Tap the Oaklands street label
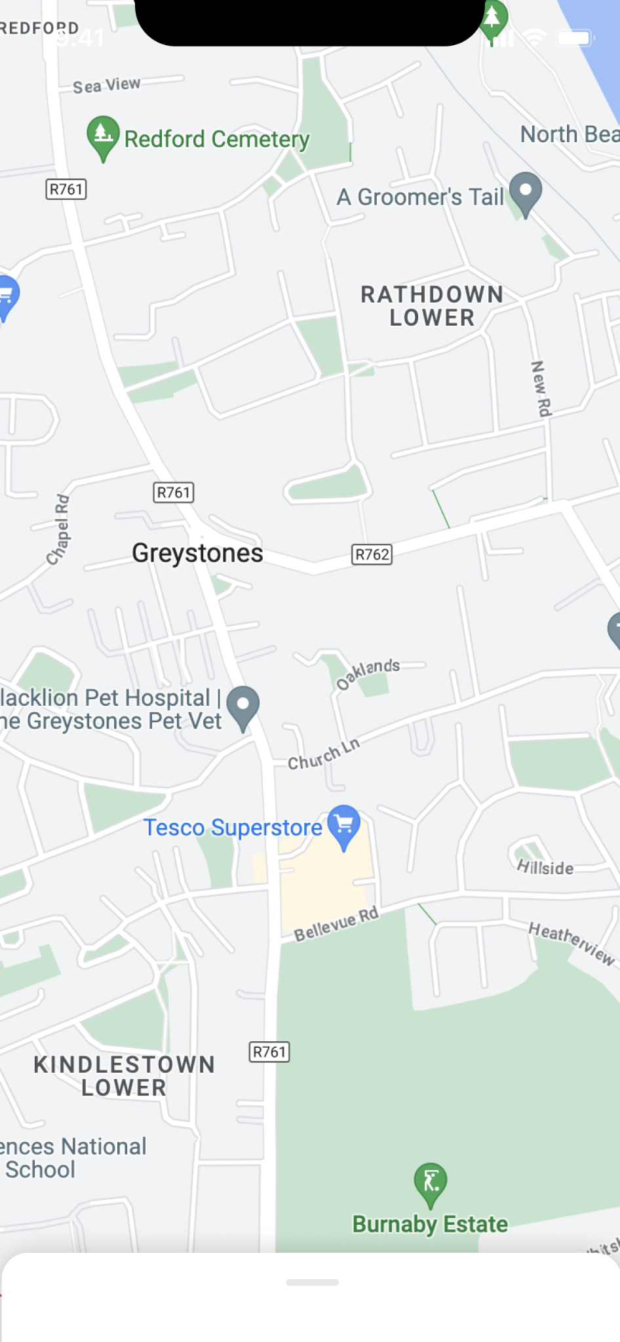Image resolution: width=620 pixels, height=1342 pixels. [368, 674]
